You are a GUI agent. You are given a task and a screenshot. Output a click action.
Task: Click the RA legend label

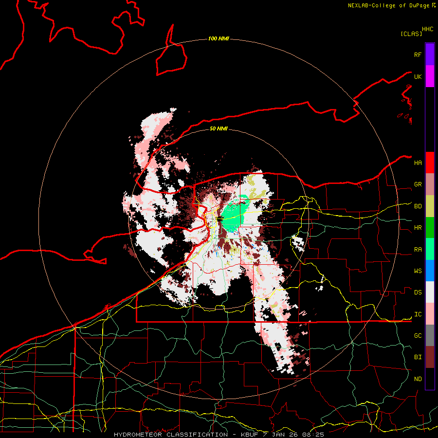pos(418,250)
